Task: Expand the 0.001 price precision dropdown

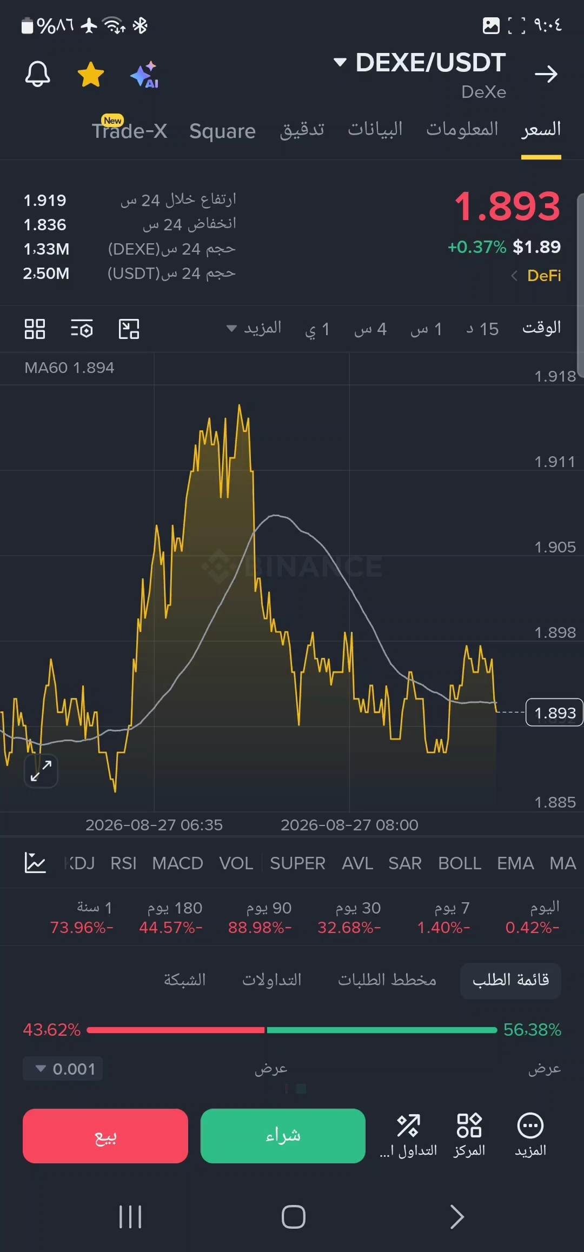Action: click(x=63, y=1069)
